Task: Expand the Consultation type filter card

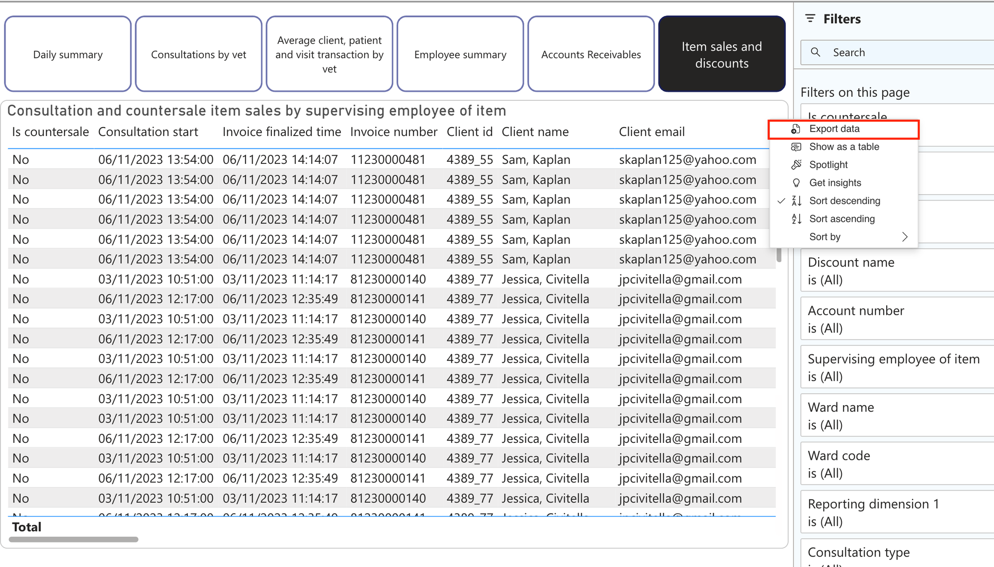Action: click(898, 553)
